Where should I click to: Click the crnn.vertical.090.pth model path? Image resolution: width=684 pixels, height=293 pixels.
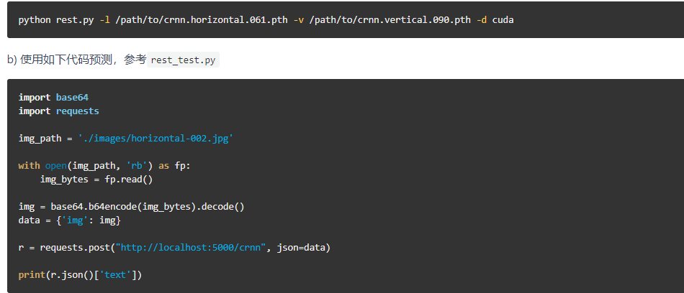tap(387, 19)
